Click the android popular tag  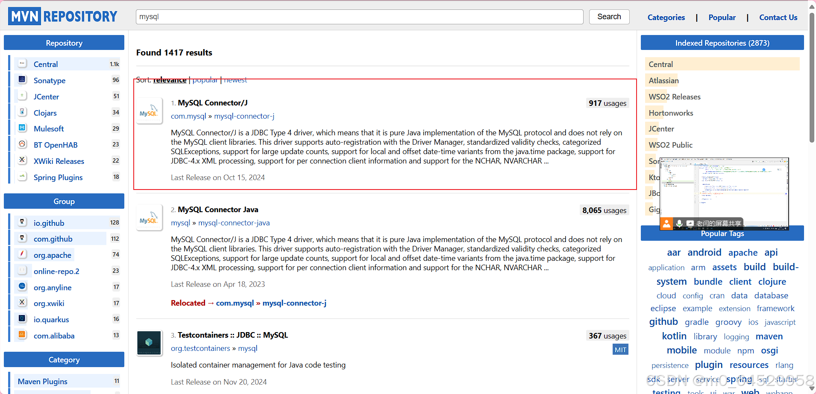(x=704, y=253)
